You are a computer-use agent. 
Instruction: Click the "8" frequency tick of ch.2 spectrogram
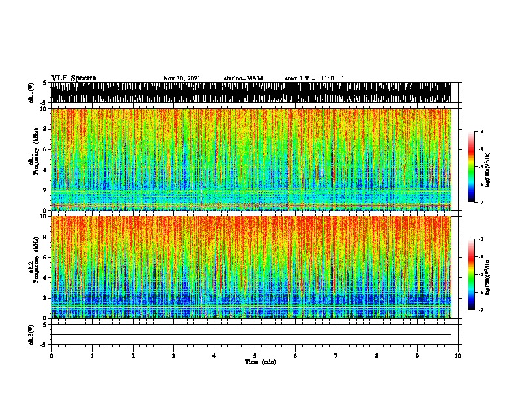pos(46,237)
